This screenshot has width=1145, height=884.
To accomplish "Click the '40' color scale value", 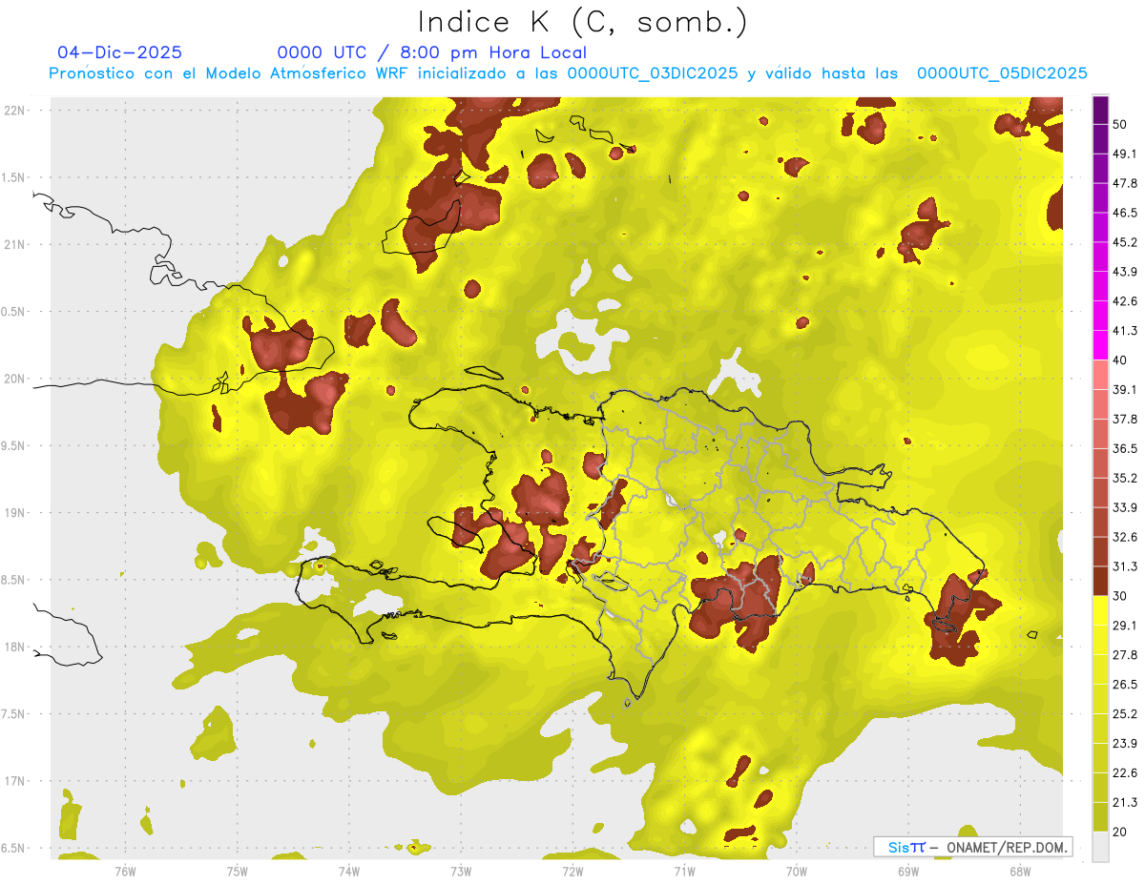I will point(1120,360).
